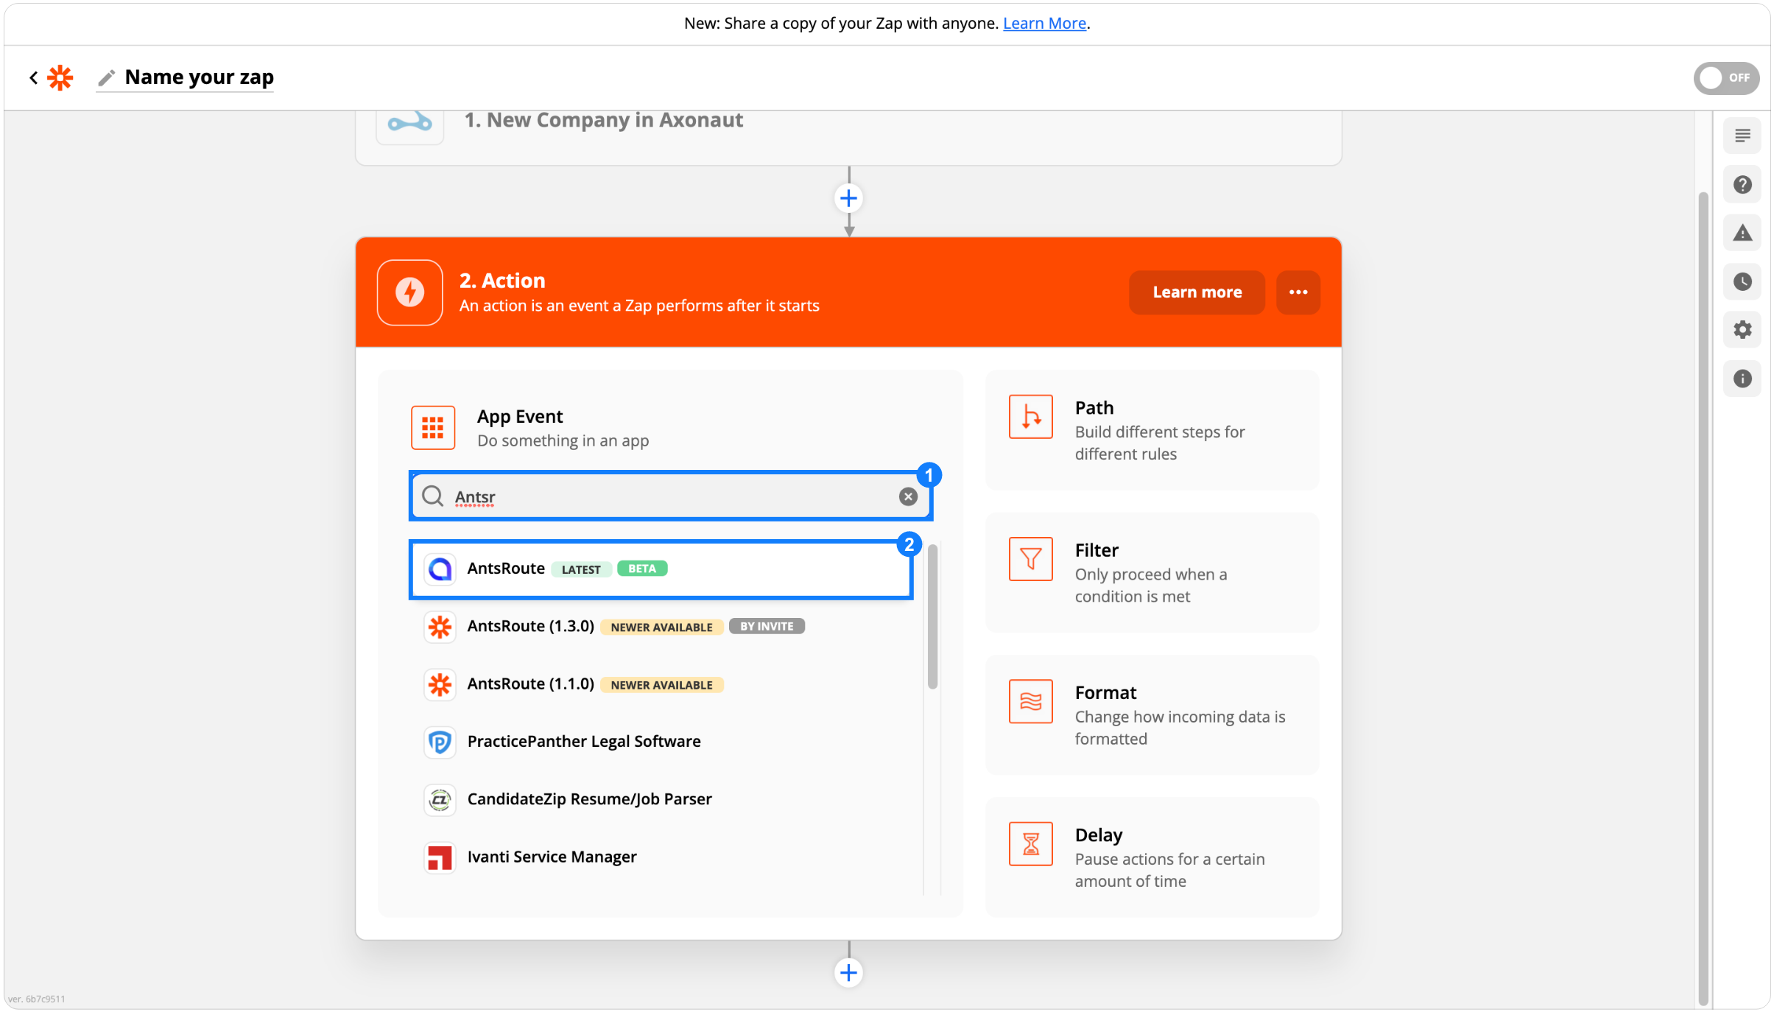Screen dimensions: 1774x1012
Task: Add a Path step
Action: coord(1152,430)
